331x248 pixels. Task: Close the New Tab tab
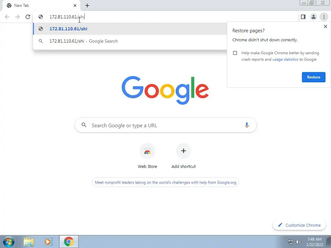[x=75, y=5]
